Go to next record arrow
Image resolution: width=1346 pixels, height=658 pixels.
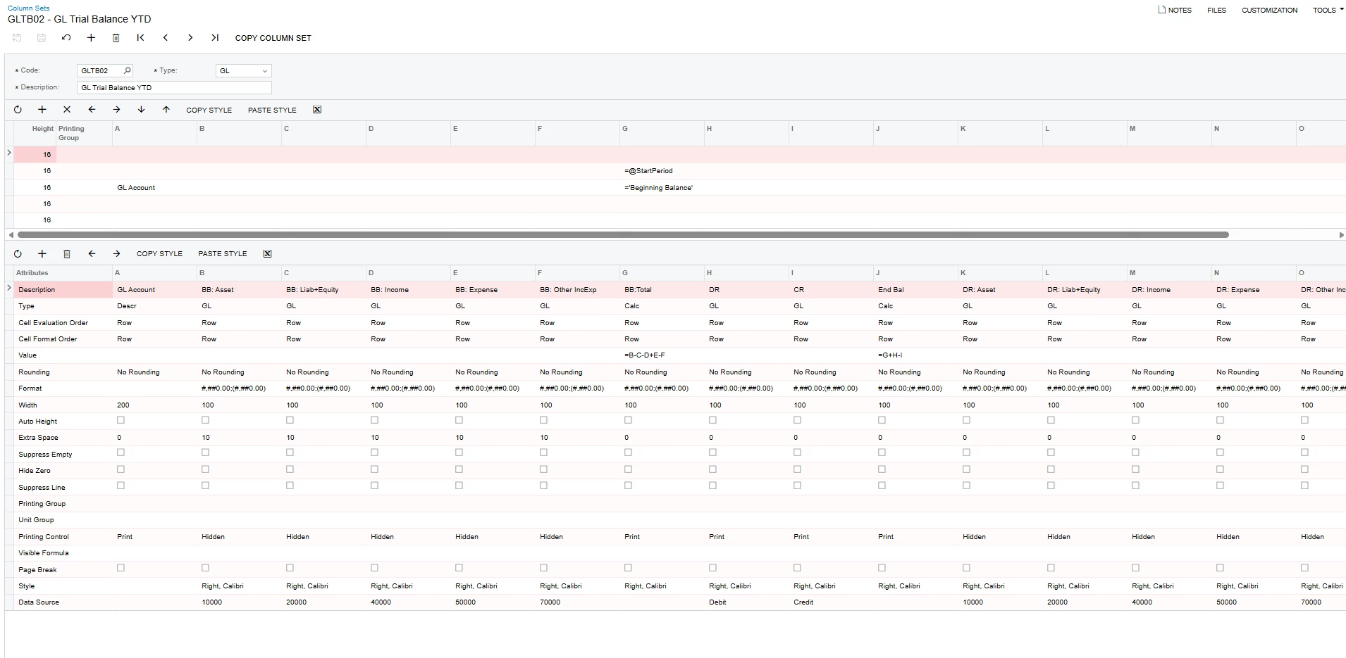pos(190,38)
